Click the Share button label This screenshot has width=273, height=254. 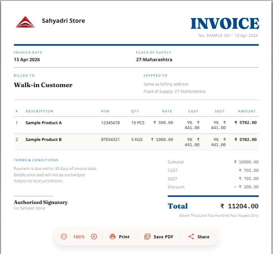[x=203, y=237]
